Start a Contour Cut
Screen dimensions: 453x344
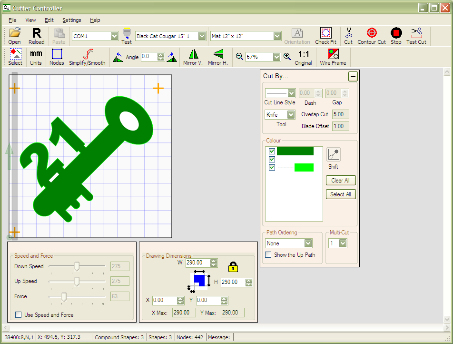tap(372, 36)
